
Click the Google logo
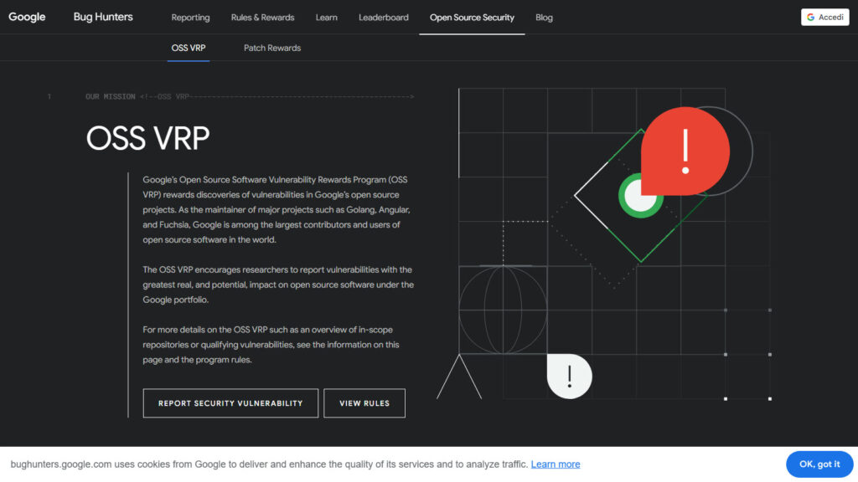coord(27,17)
